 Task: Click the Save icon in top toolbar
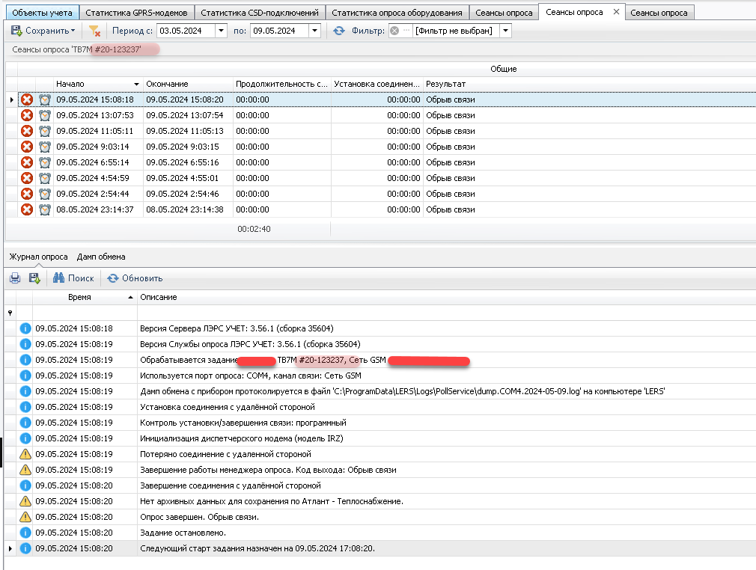16,31
